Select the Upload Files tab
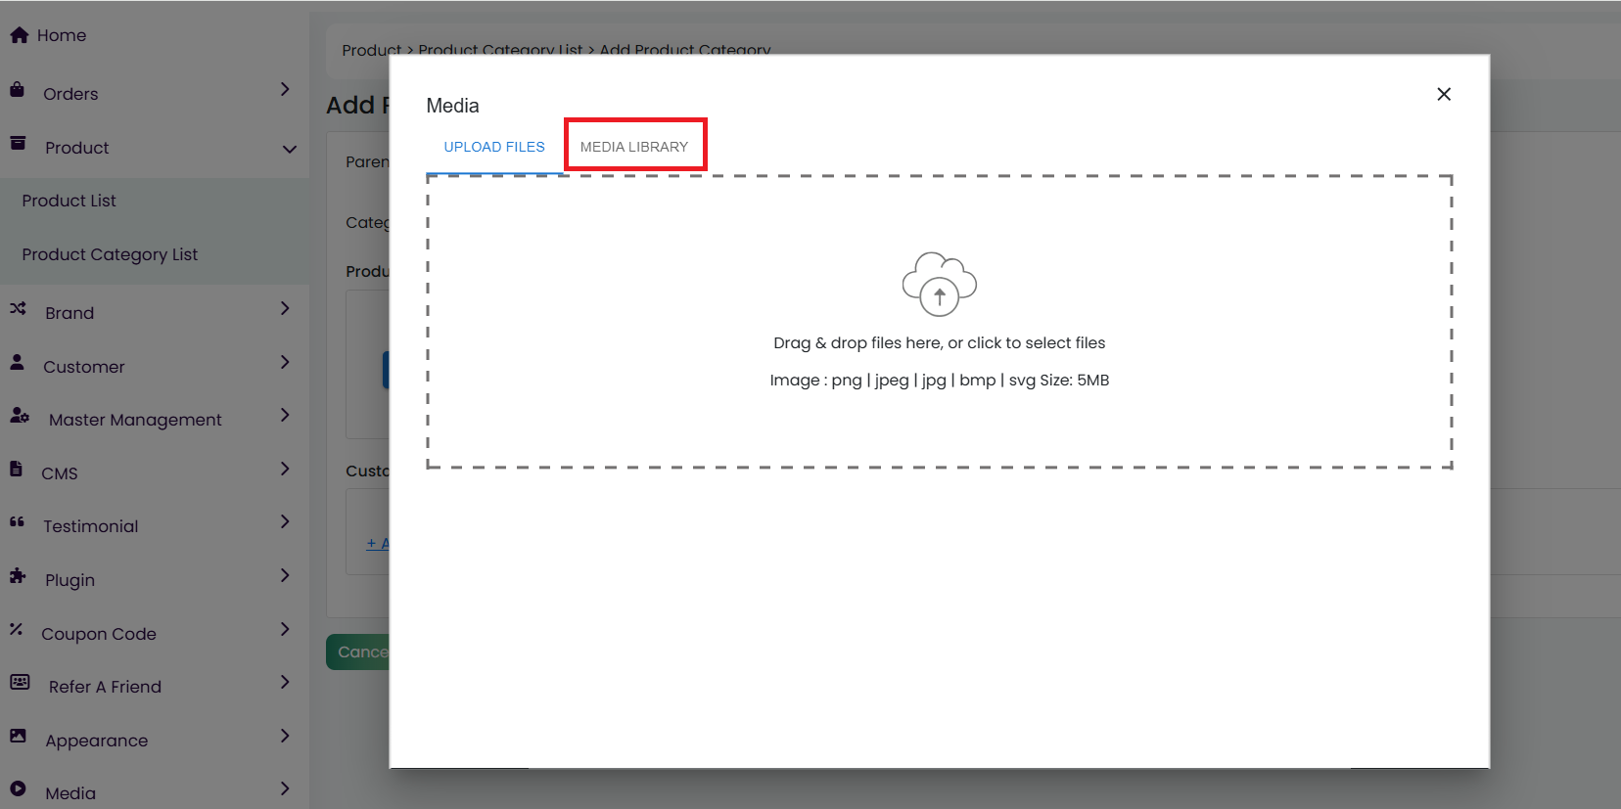 (x=494, y=147)
